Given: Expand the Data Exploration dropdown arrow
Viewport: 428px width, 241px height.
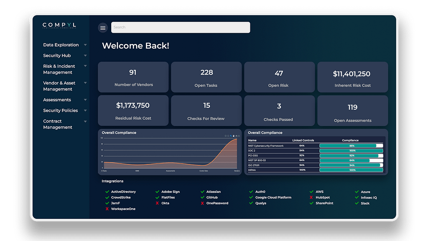Looking at the screenshot, I should tap(85, 45).
